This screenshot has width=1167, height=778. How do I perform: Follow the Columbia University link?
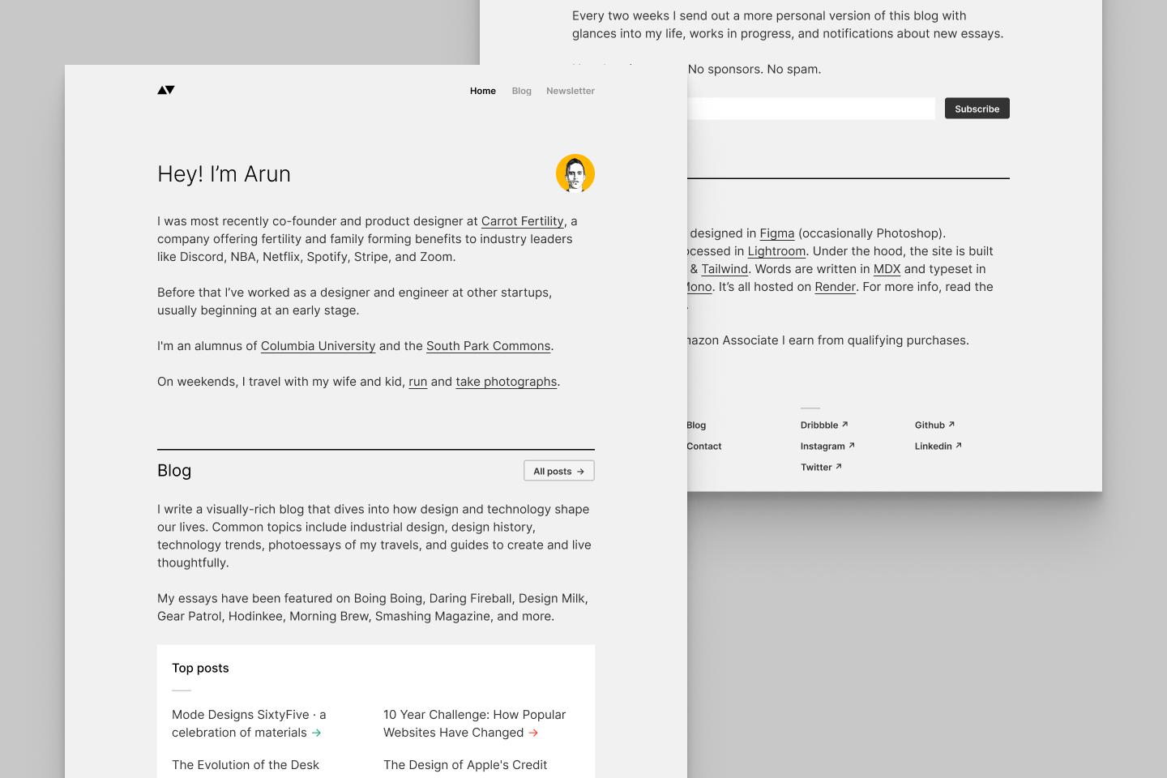point(318,346)
